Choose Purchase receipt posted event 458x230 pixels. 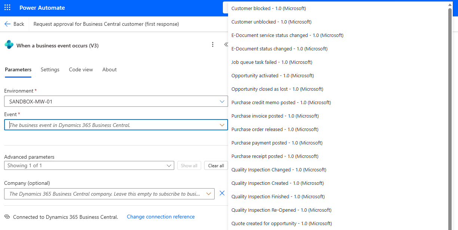click(x=275, y=156)
